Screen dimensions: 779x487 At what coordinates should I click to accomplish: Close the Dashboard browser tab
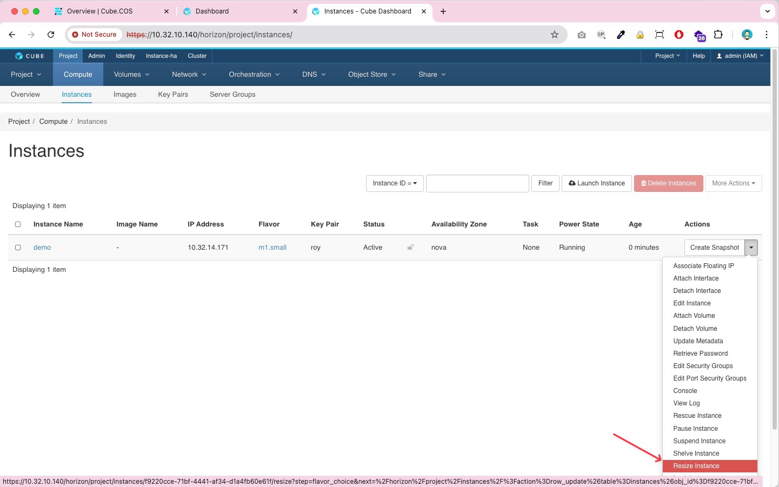point(295,11)
